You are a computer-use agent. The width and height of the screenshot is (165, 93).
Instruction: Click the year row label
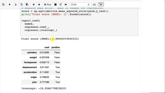tap(34, 82)
